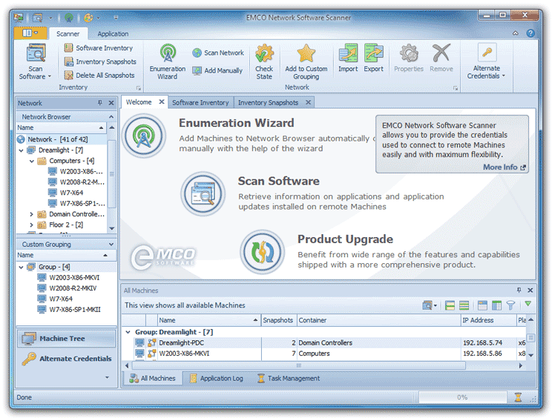Expand the Domain Controllers tree node
The height and width of the screenshot is (418, 552).
point(32,214)
